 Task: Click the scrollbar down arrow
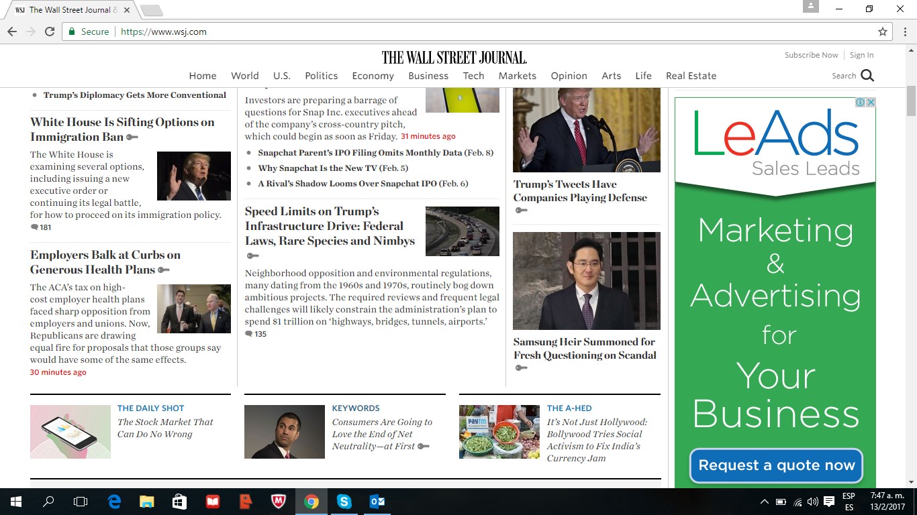(911, 482)
